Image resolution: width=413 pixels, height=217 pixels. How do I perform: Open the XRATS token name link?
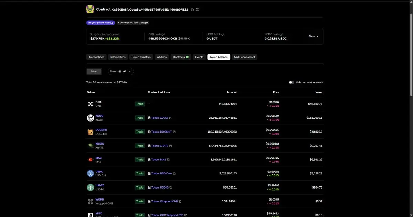click(x=100, y=144)
